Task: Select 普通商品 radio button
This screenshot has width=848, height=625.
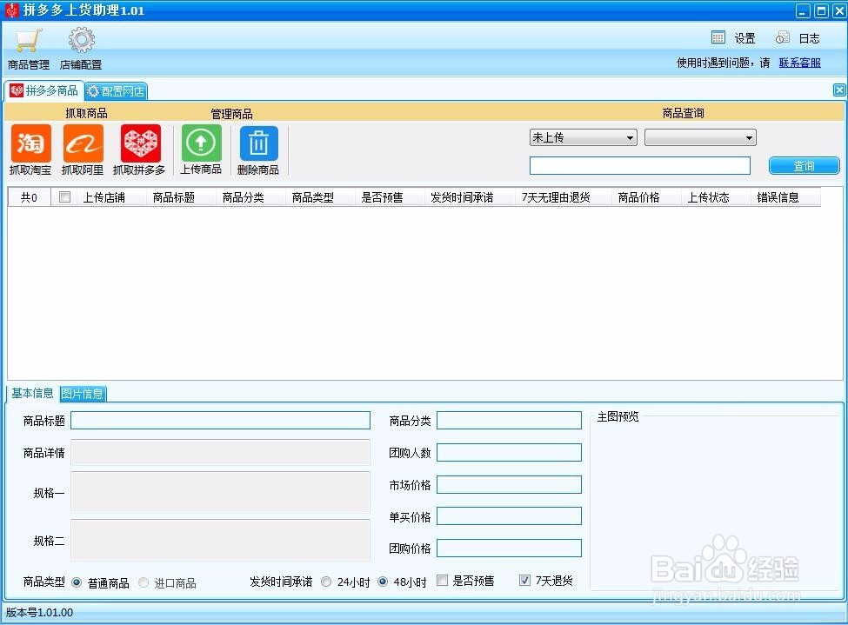Action: [77, 582]
